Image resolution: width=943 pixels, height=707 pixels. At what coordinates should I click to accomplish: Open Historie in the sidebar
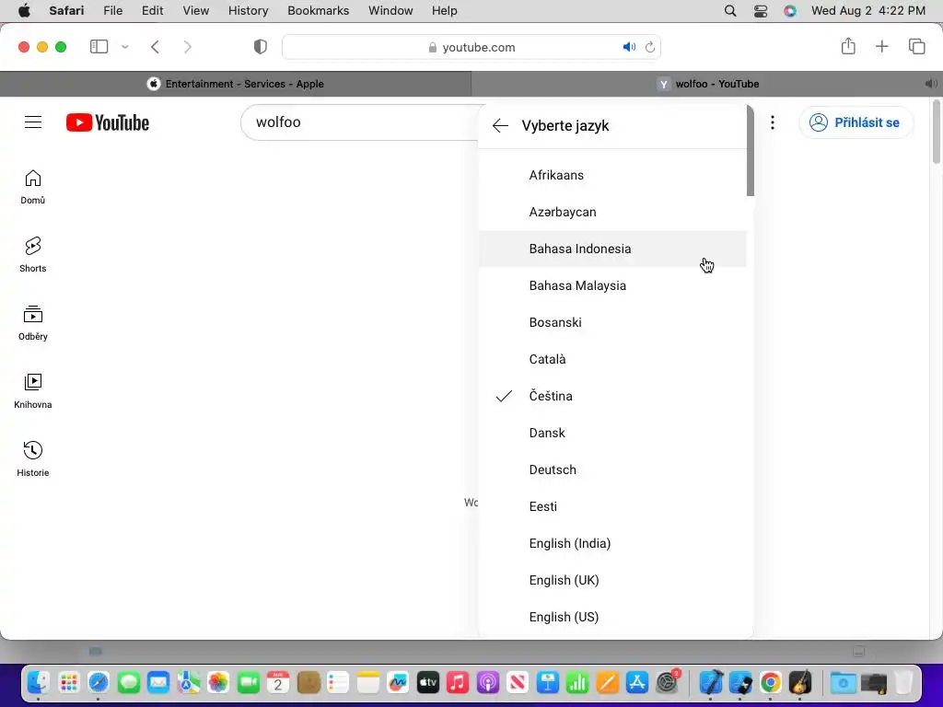pyautogui.click(x=33, y=458)
